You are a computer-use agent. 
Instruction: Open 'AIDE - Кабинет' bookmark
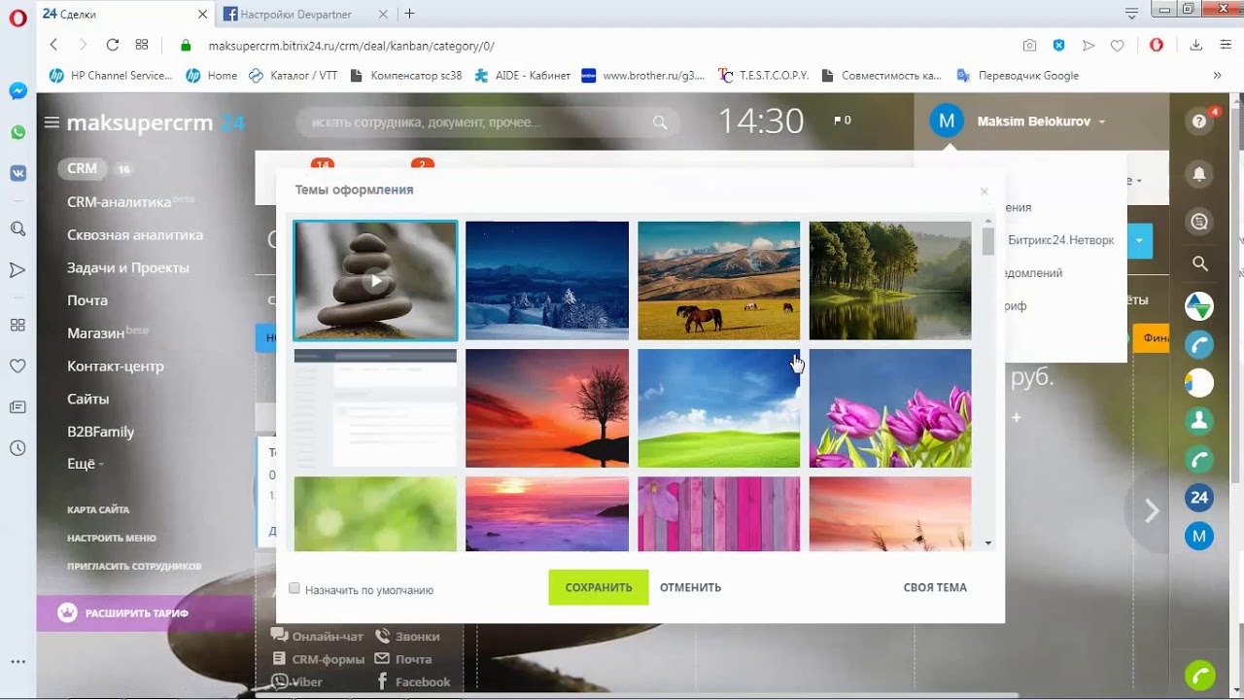pyautogui.click(x=524, y=75)
